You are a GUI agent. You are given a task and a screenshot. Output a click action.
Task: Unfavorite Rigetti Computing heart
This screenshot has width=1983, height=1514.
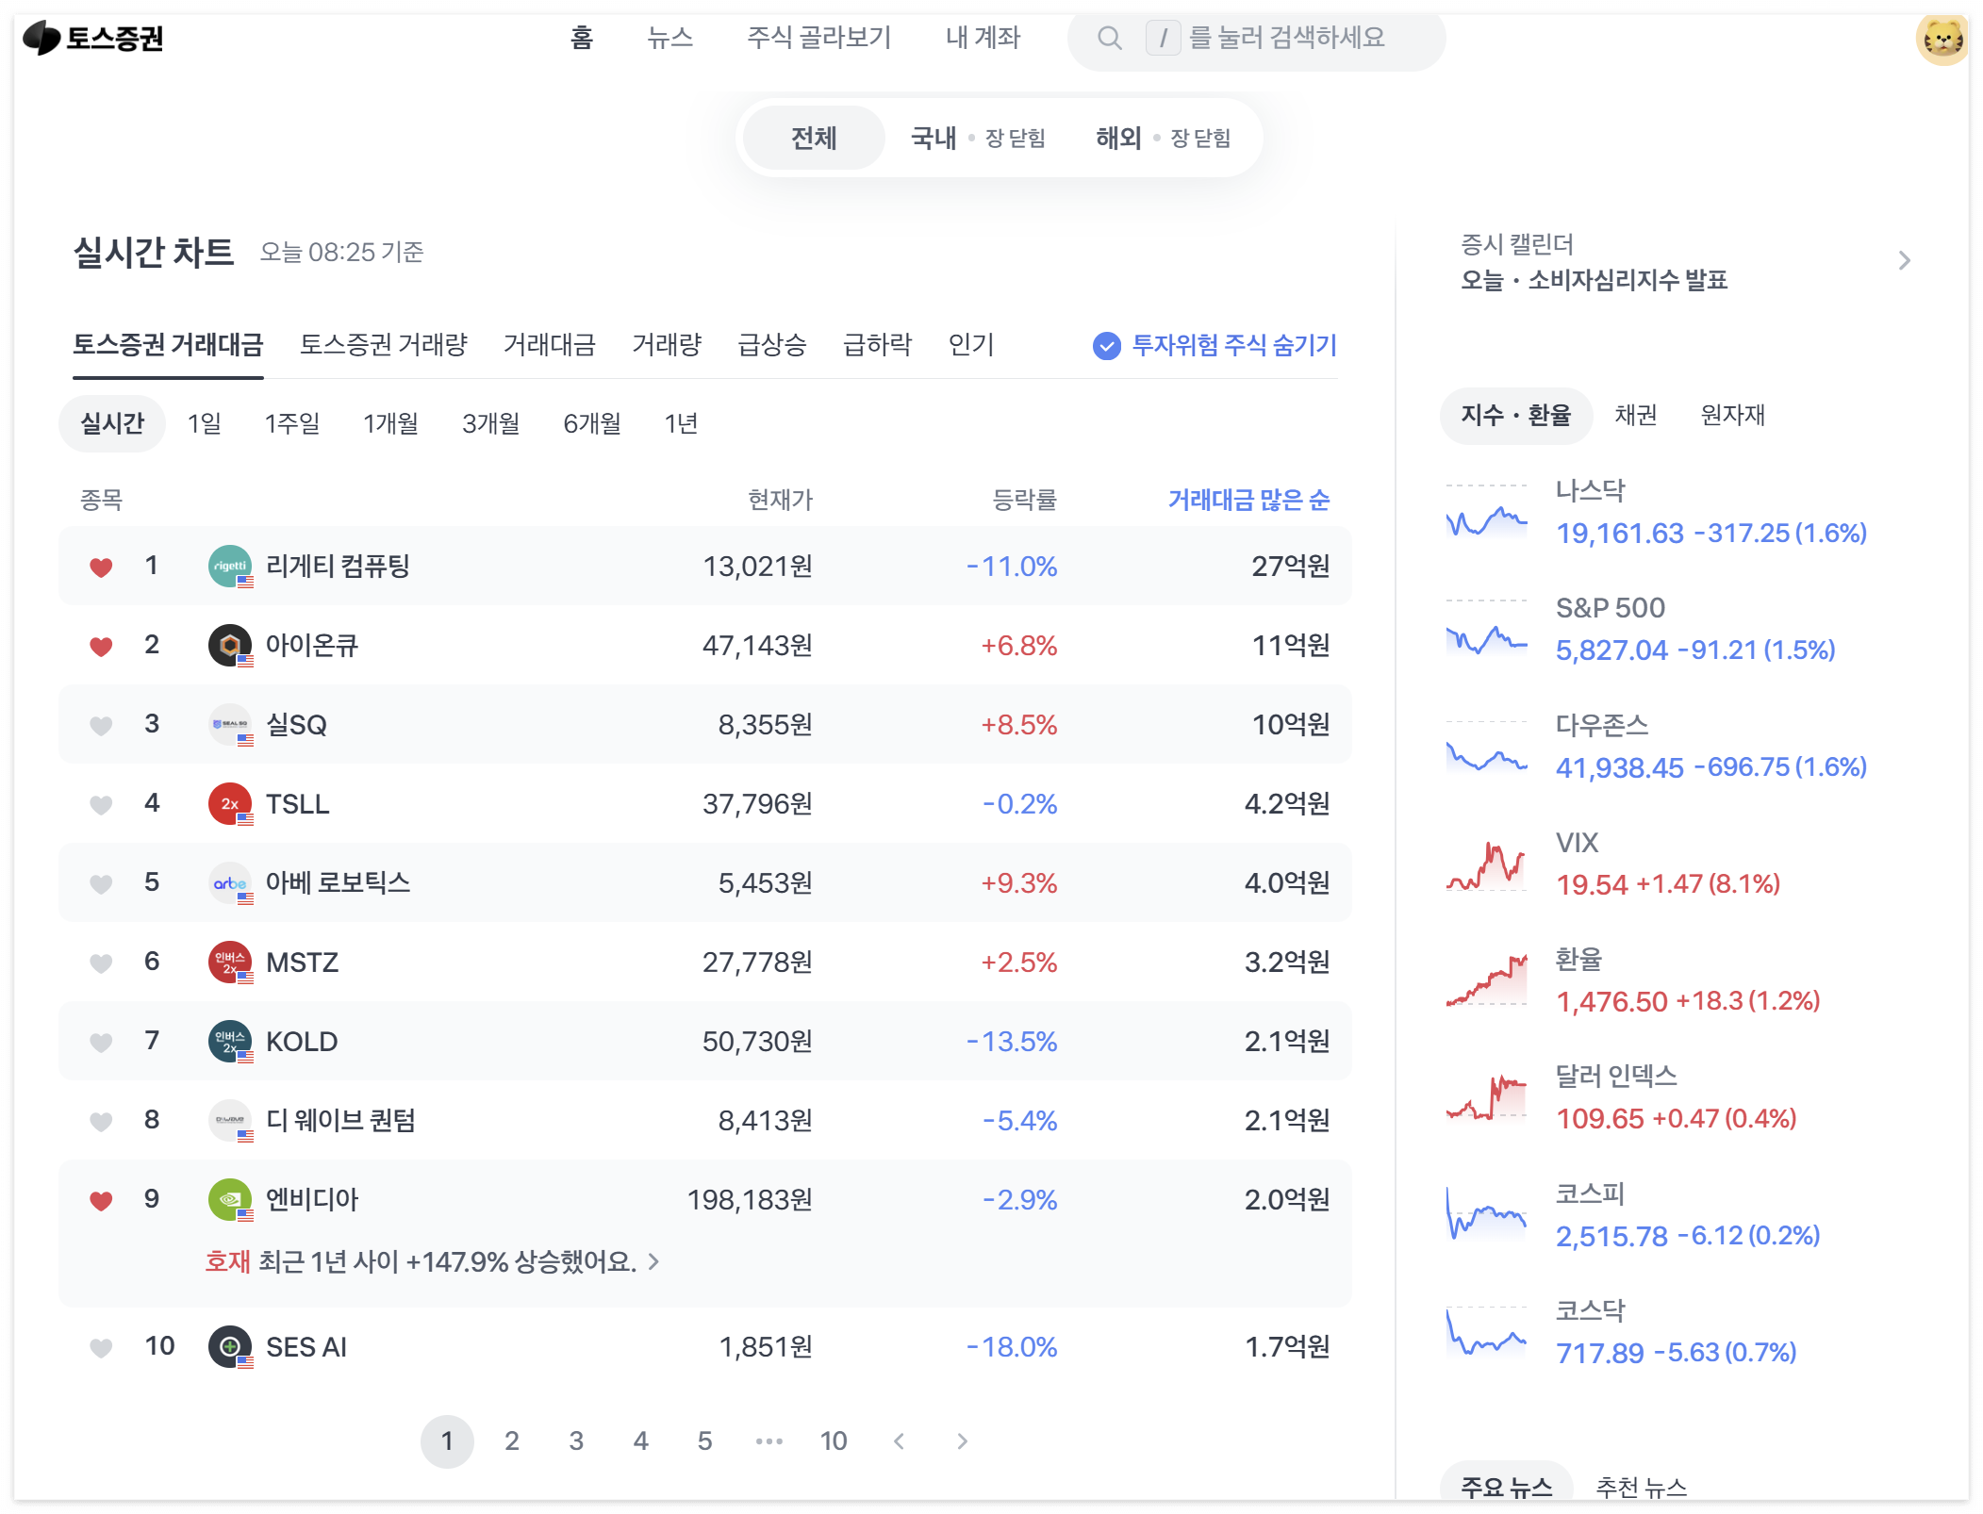[x=101, y=567]
